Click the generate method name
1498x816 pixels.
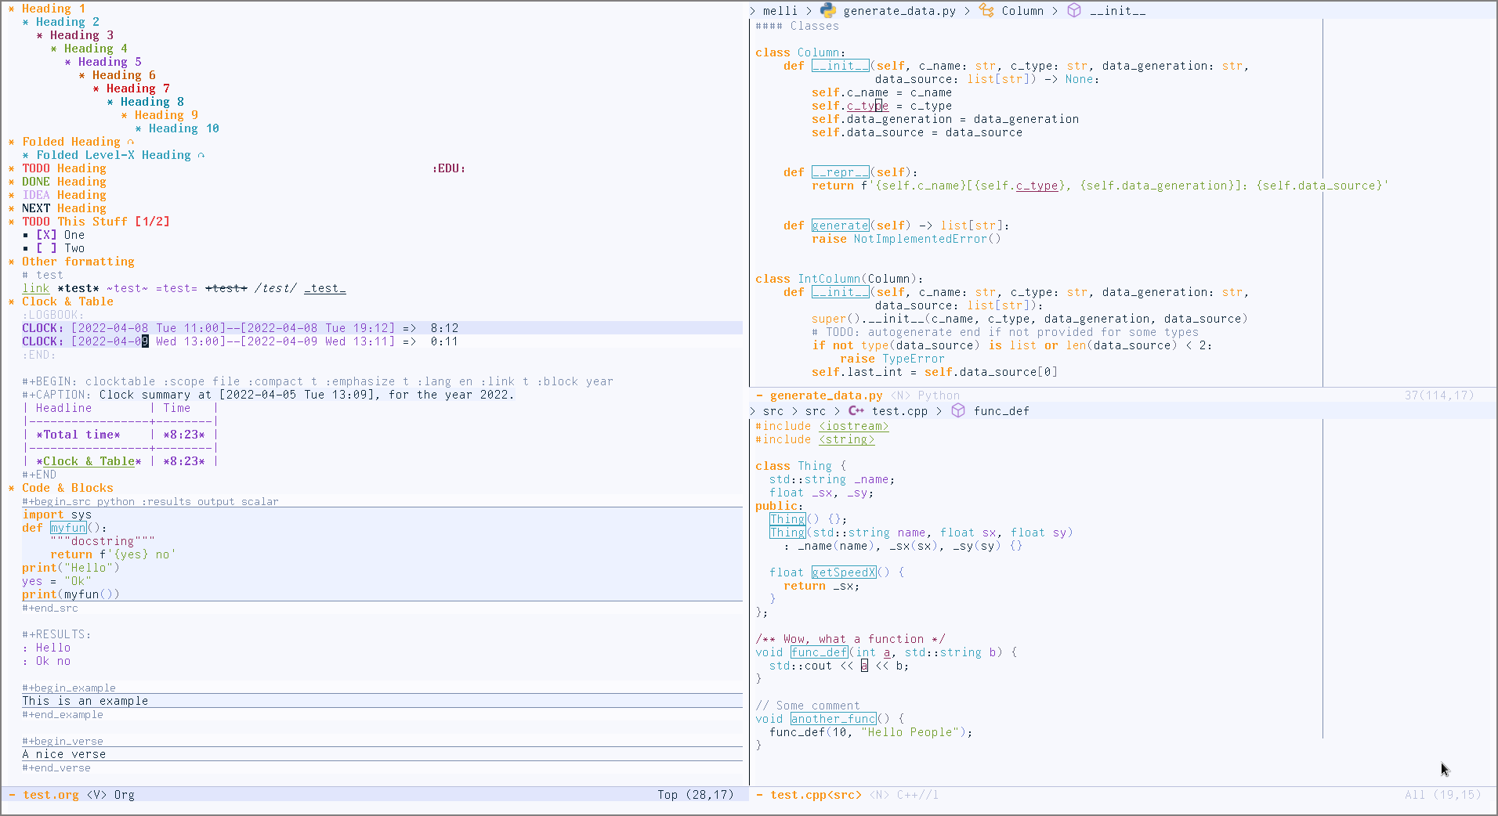click(x=840, y=226)
